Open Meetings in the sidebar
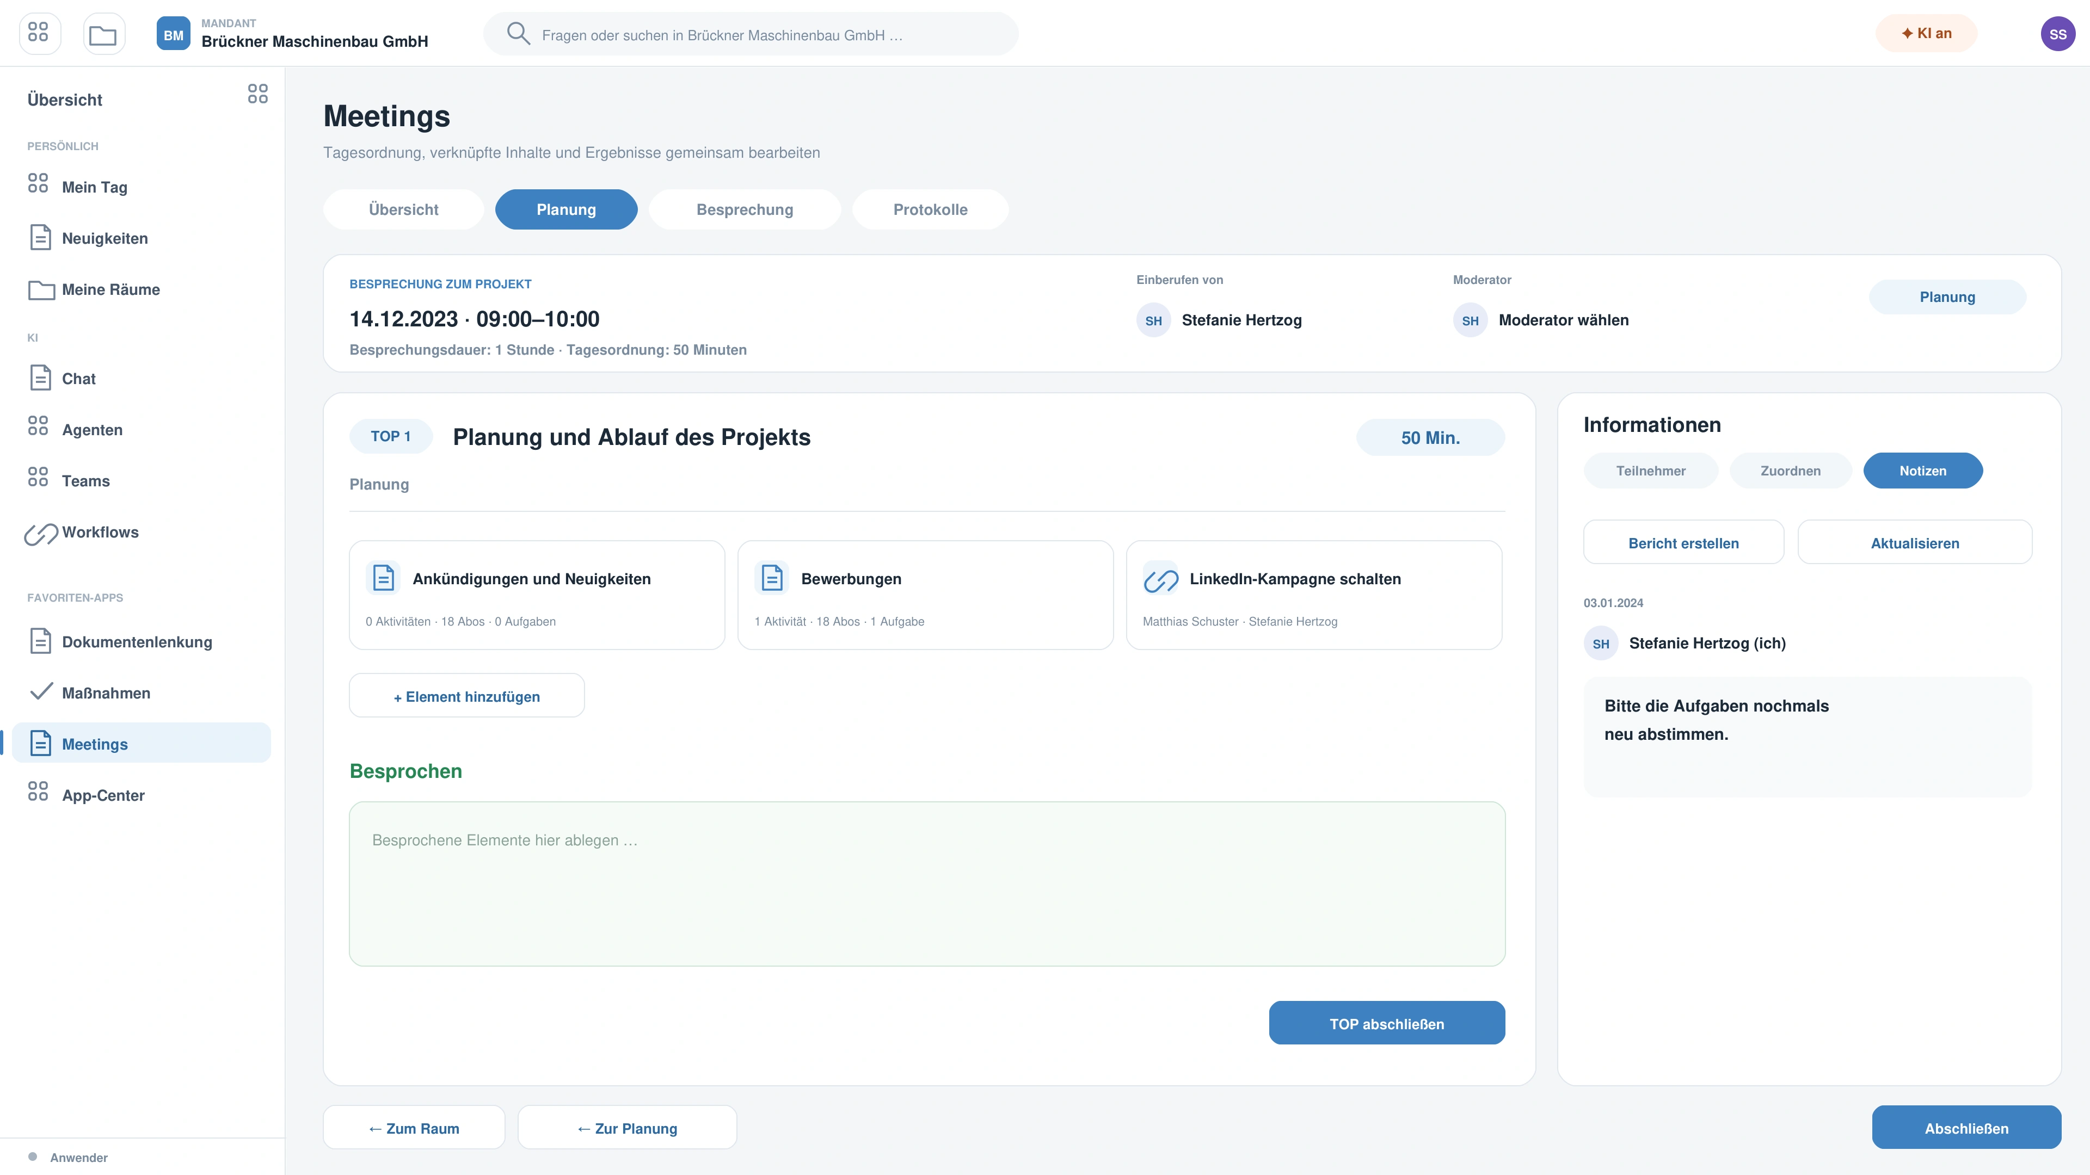Viewport: 2090px width, 1175px height. 141,744
